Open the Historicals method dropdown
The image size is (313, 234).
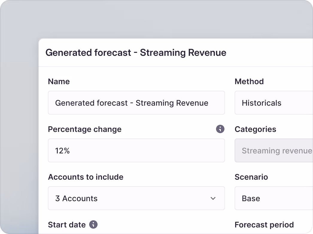pos(274,103)
